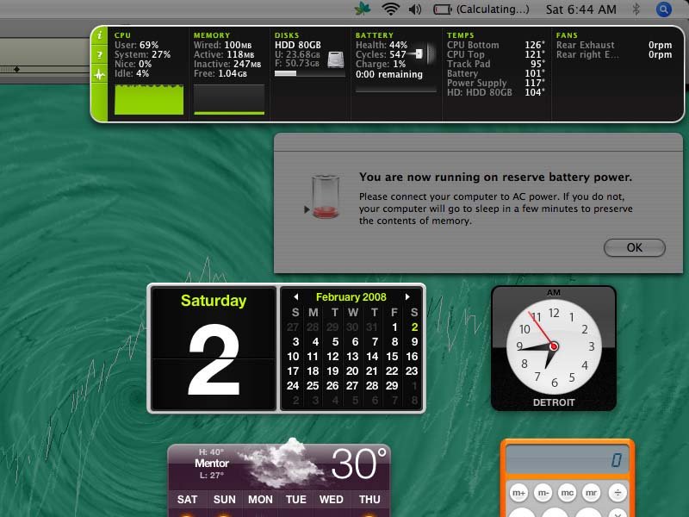689x517 pixels.
Task: Click the calculator divide button
Action: (618, 493)
